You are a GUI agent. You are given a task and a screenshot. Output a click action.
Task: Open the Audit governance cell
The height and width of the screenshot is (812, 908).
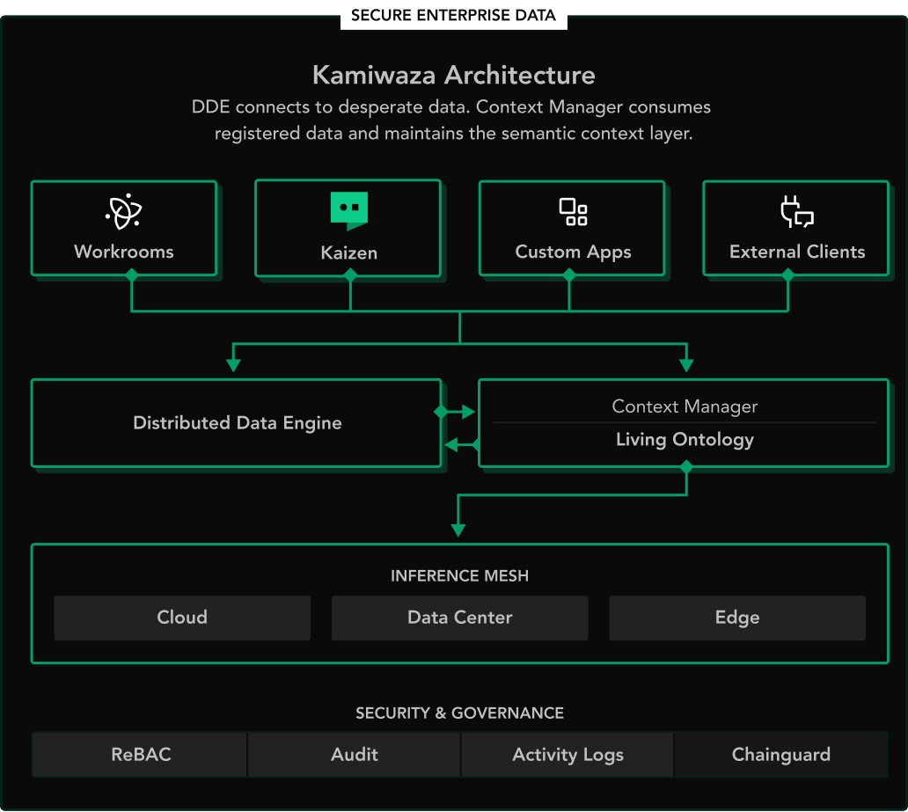354,754
